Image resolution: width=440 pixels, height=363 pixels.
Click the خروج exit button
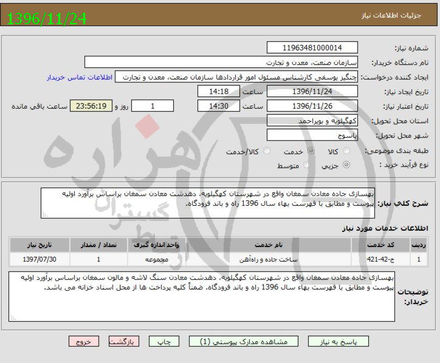tap(84, 341)
